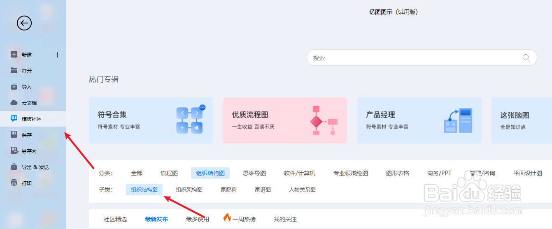The width and height of the screenshot is (552, 229).
Task: Select the 图形表格 category
Action: coord(398,173)
